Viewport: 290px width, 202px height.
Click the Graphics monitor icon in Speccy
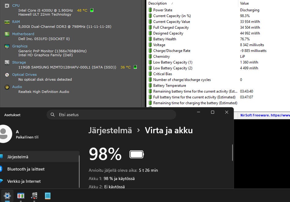(x=7, y=46)
